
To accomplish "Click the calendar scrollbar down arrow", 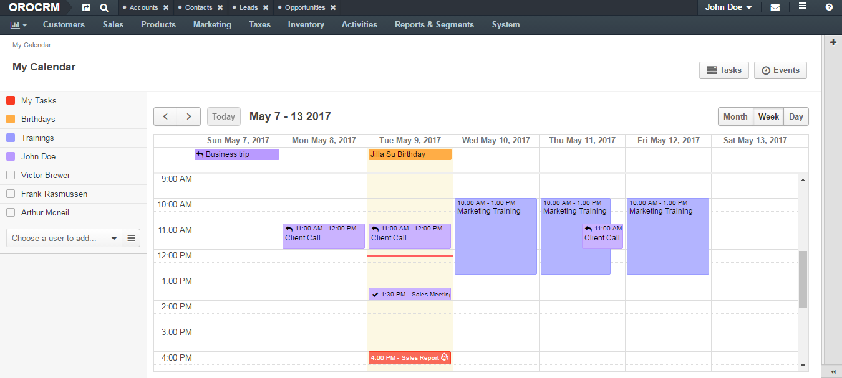I will tap(803, 366).
